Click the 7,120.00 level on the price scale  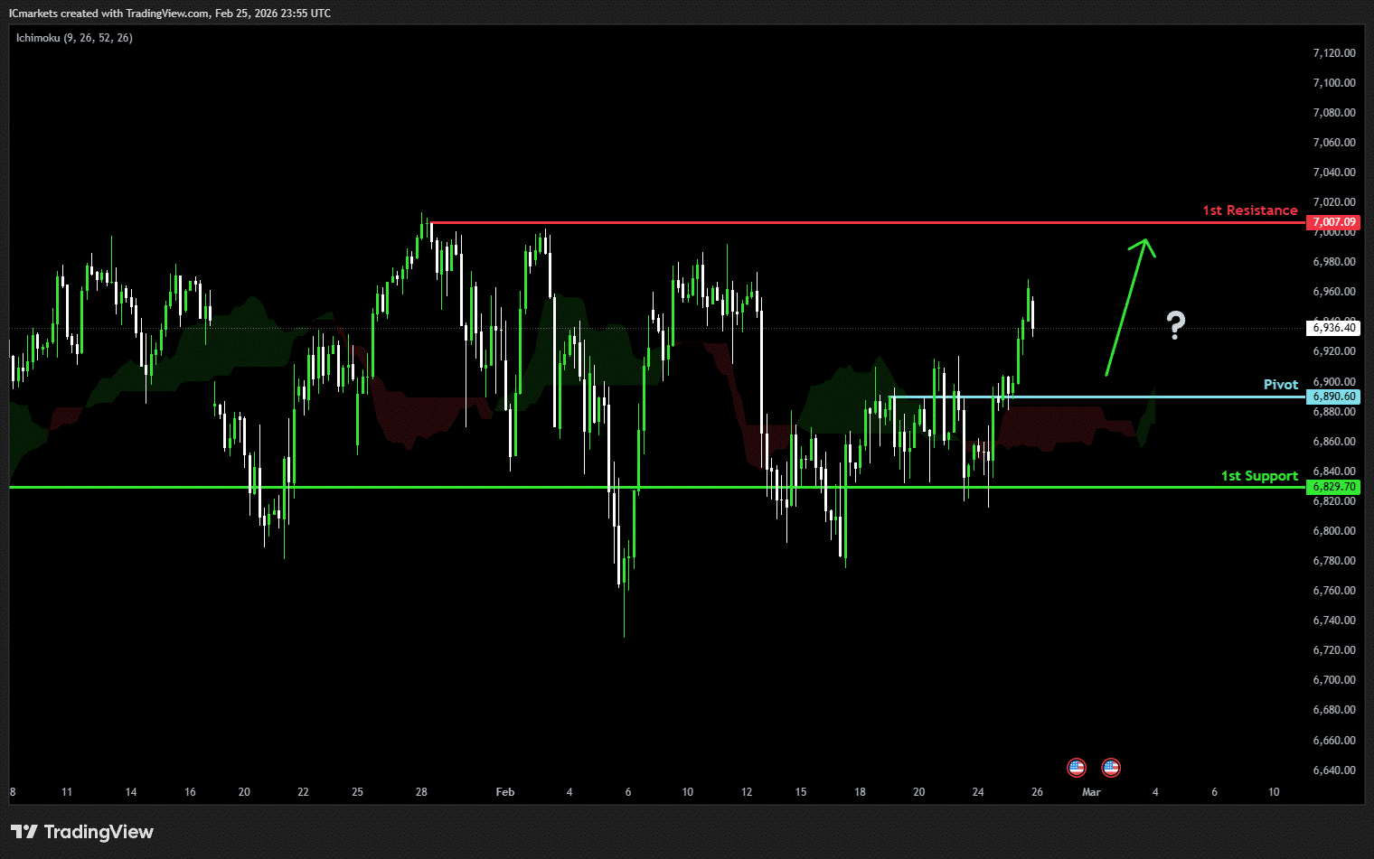click(x=1333, y=53)
